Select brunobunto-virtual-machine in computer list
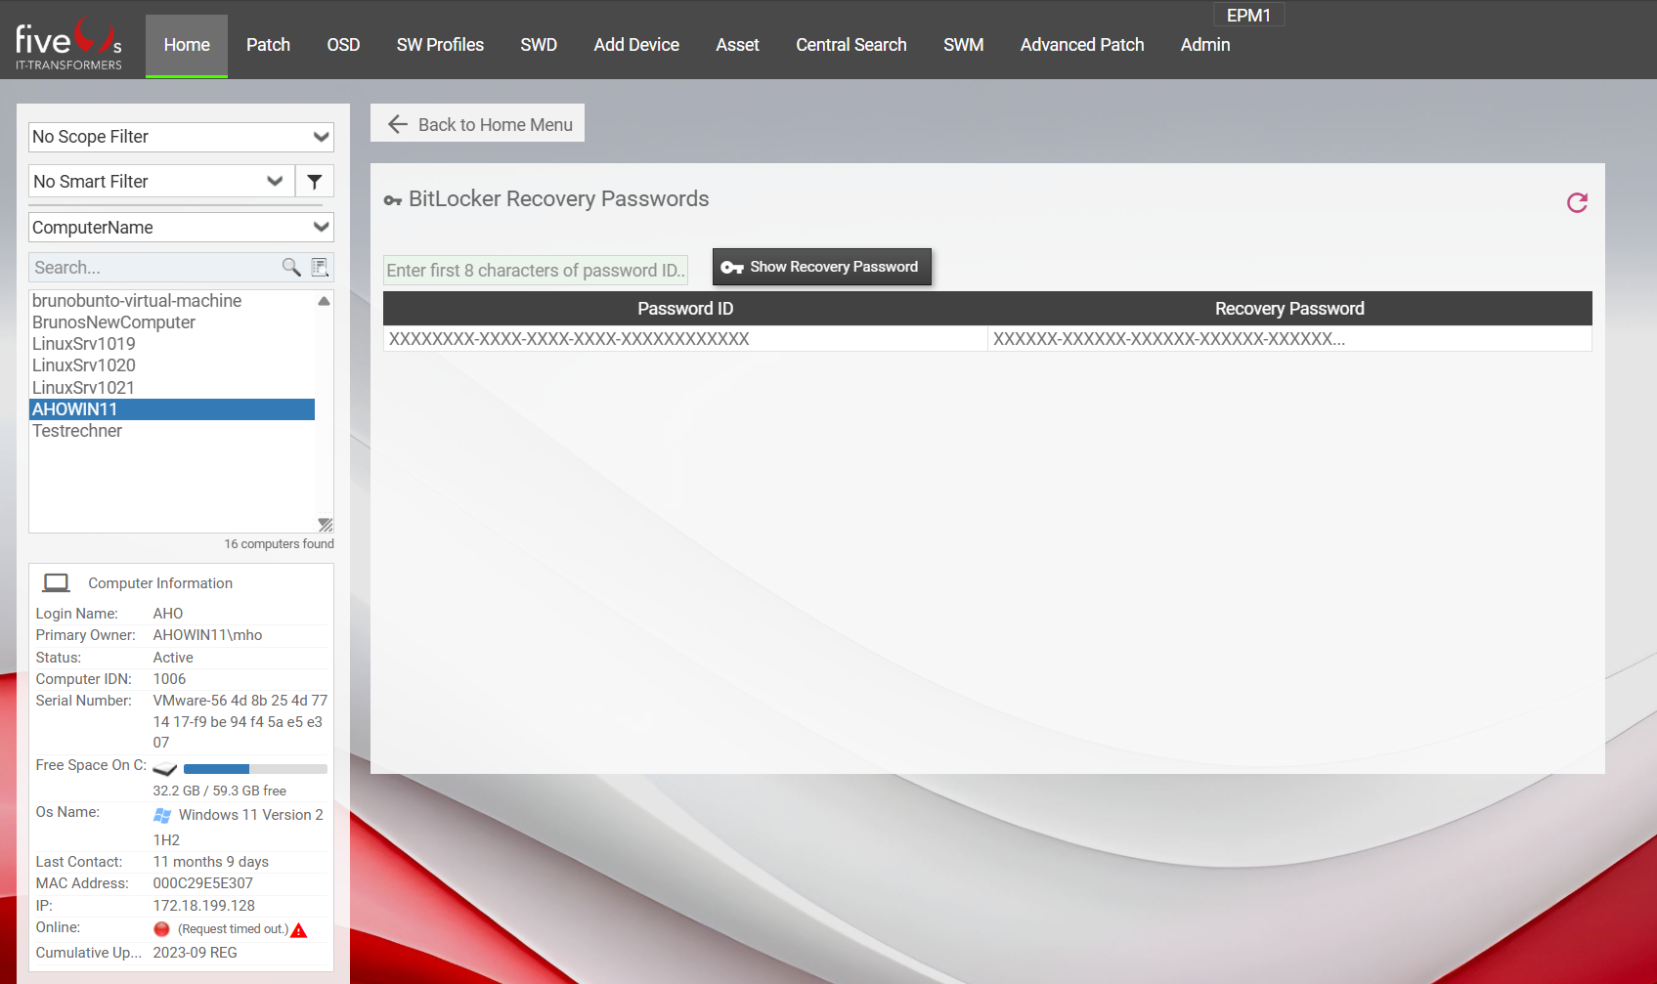 [x=172, y=301]
